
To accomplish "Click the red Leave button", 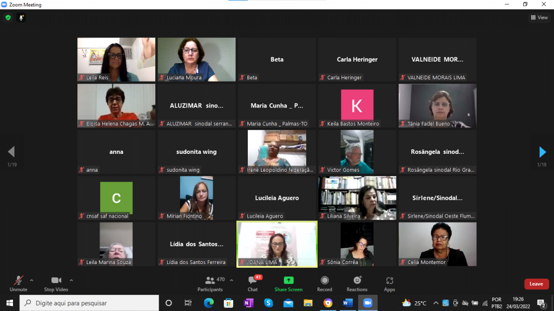I will pyautogui.click(x=536, y=284).
